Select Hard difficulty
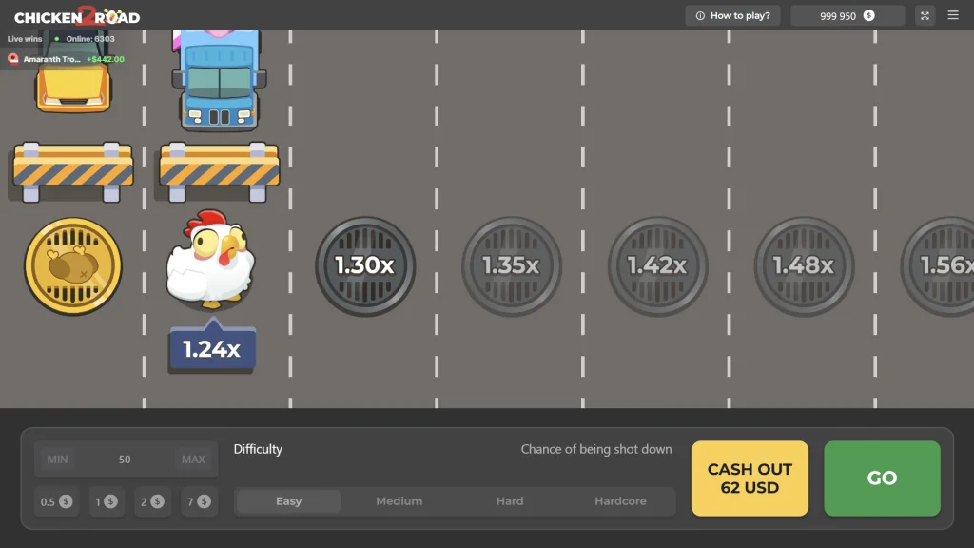Image resolution: width=974 pixels, height=548 pixels. [x=510, y=501]
